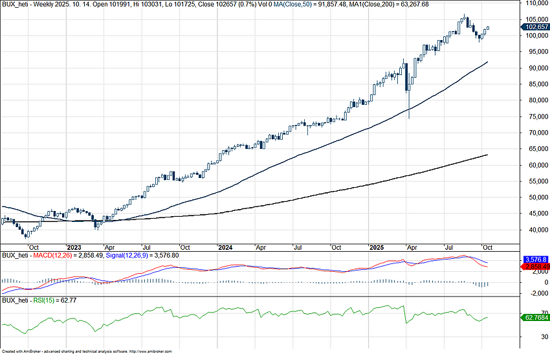This screenshot has width=550, height=354.
Task: Select the rightmost Oct label on time axis
Action: click(x=487, y=247)
